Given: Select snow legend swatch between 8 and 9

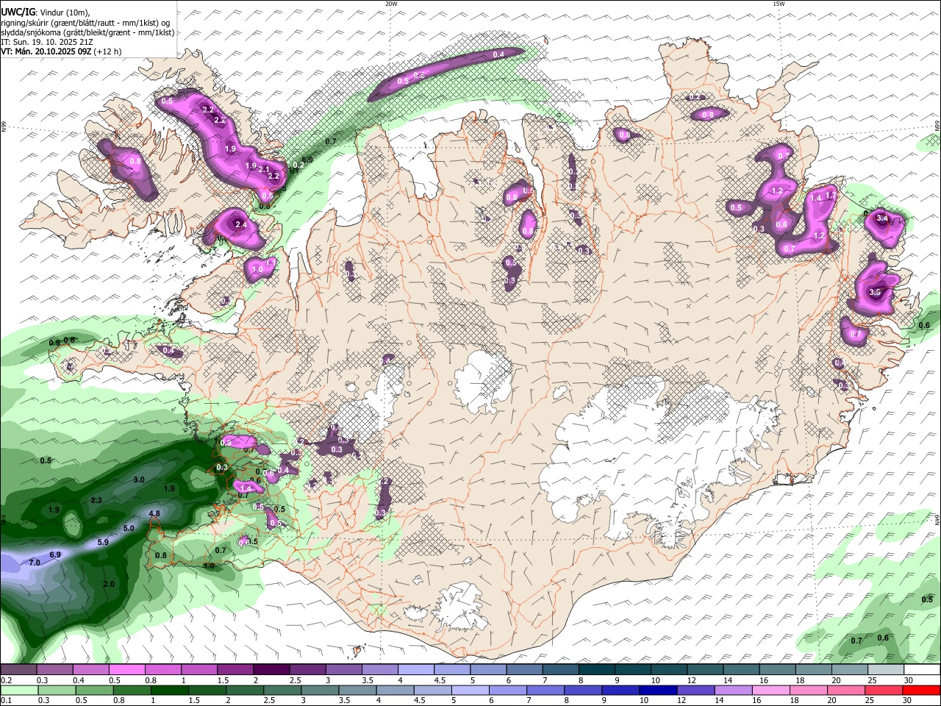Looking at the screenshot, I should tap(597, 669).
